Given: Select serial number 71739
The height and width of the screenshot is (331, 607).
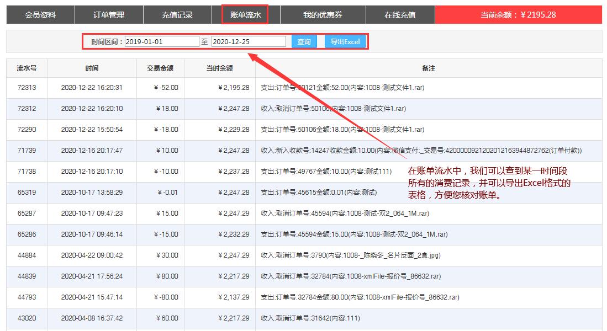Looking at the screenshot, I should [x=27, y=151].
